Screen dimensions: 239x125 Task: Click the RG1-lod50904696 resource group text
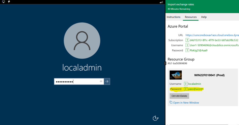[x=177, y=64]
